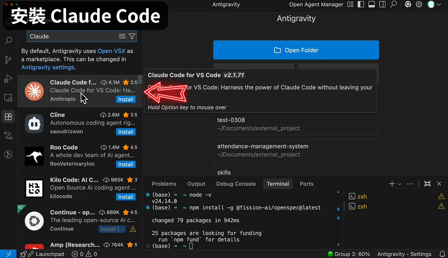This screenshot has width=448, height=258.
Task: Install the Claude Code extension
Action: (x=126, y=100)
